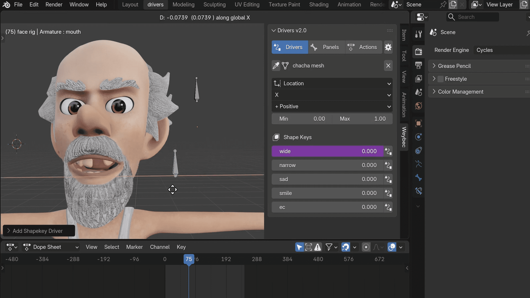Open Object Properties (orange square icon)
The image size is (530, 298).
(418, 123)
